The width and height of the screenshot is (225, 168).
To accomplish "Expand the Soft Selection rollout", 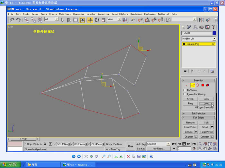I will point(198,113).
